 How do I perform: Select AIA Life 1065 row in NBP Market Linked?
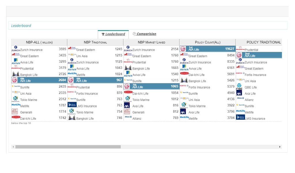(152, 86)
